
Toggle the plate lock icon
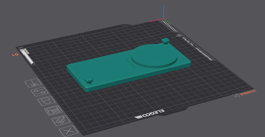pyautogui.click(x=46, y=101)
